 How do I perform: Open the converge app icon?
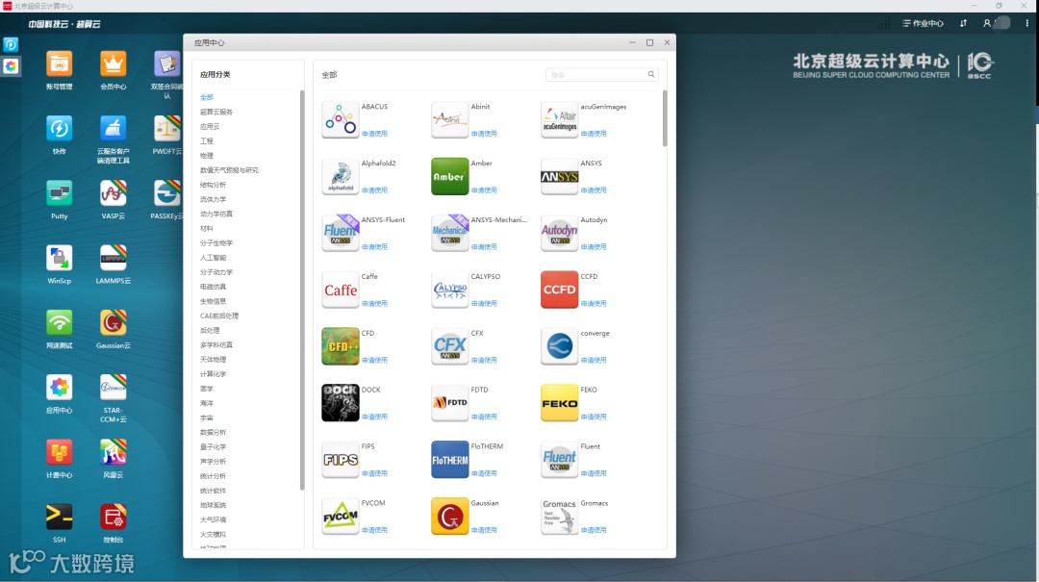pyautogui.click(x=559, y=346)
